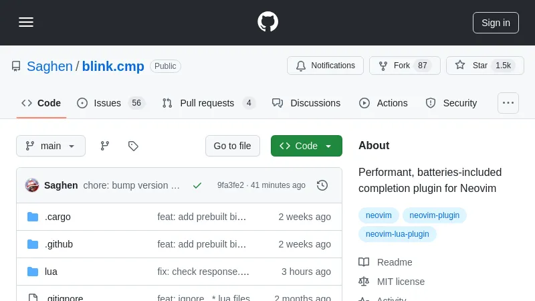Click the Go to file button
The image size is (535, 301).
click(232, 146)
